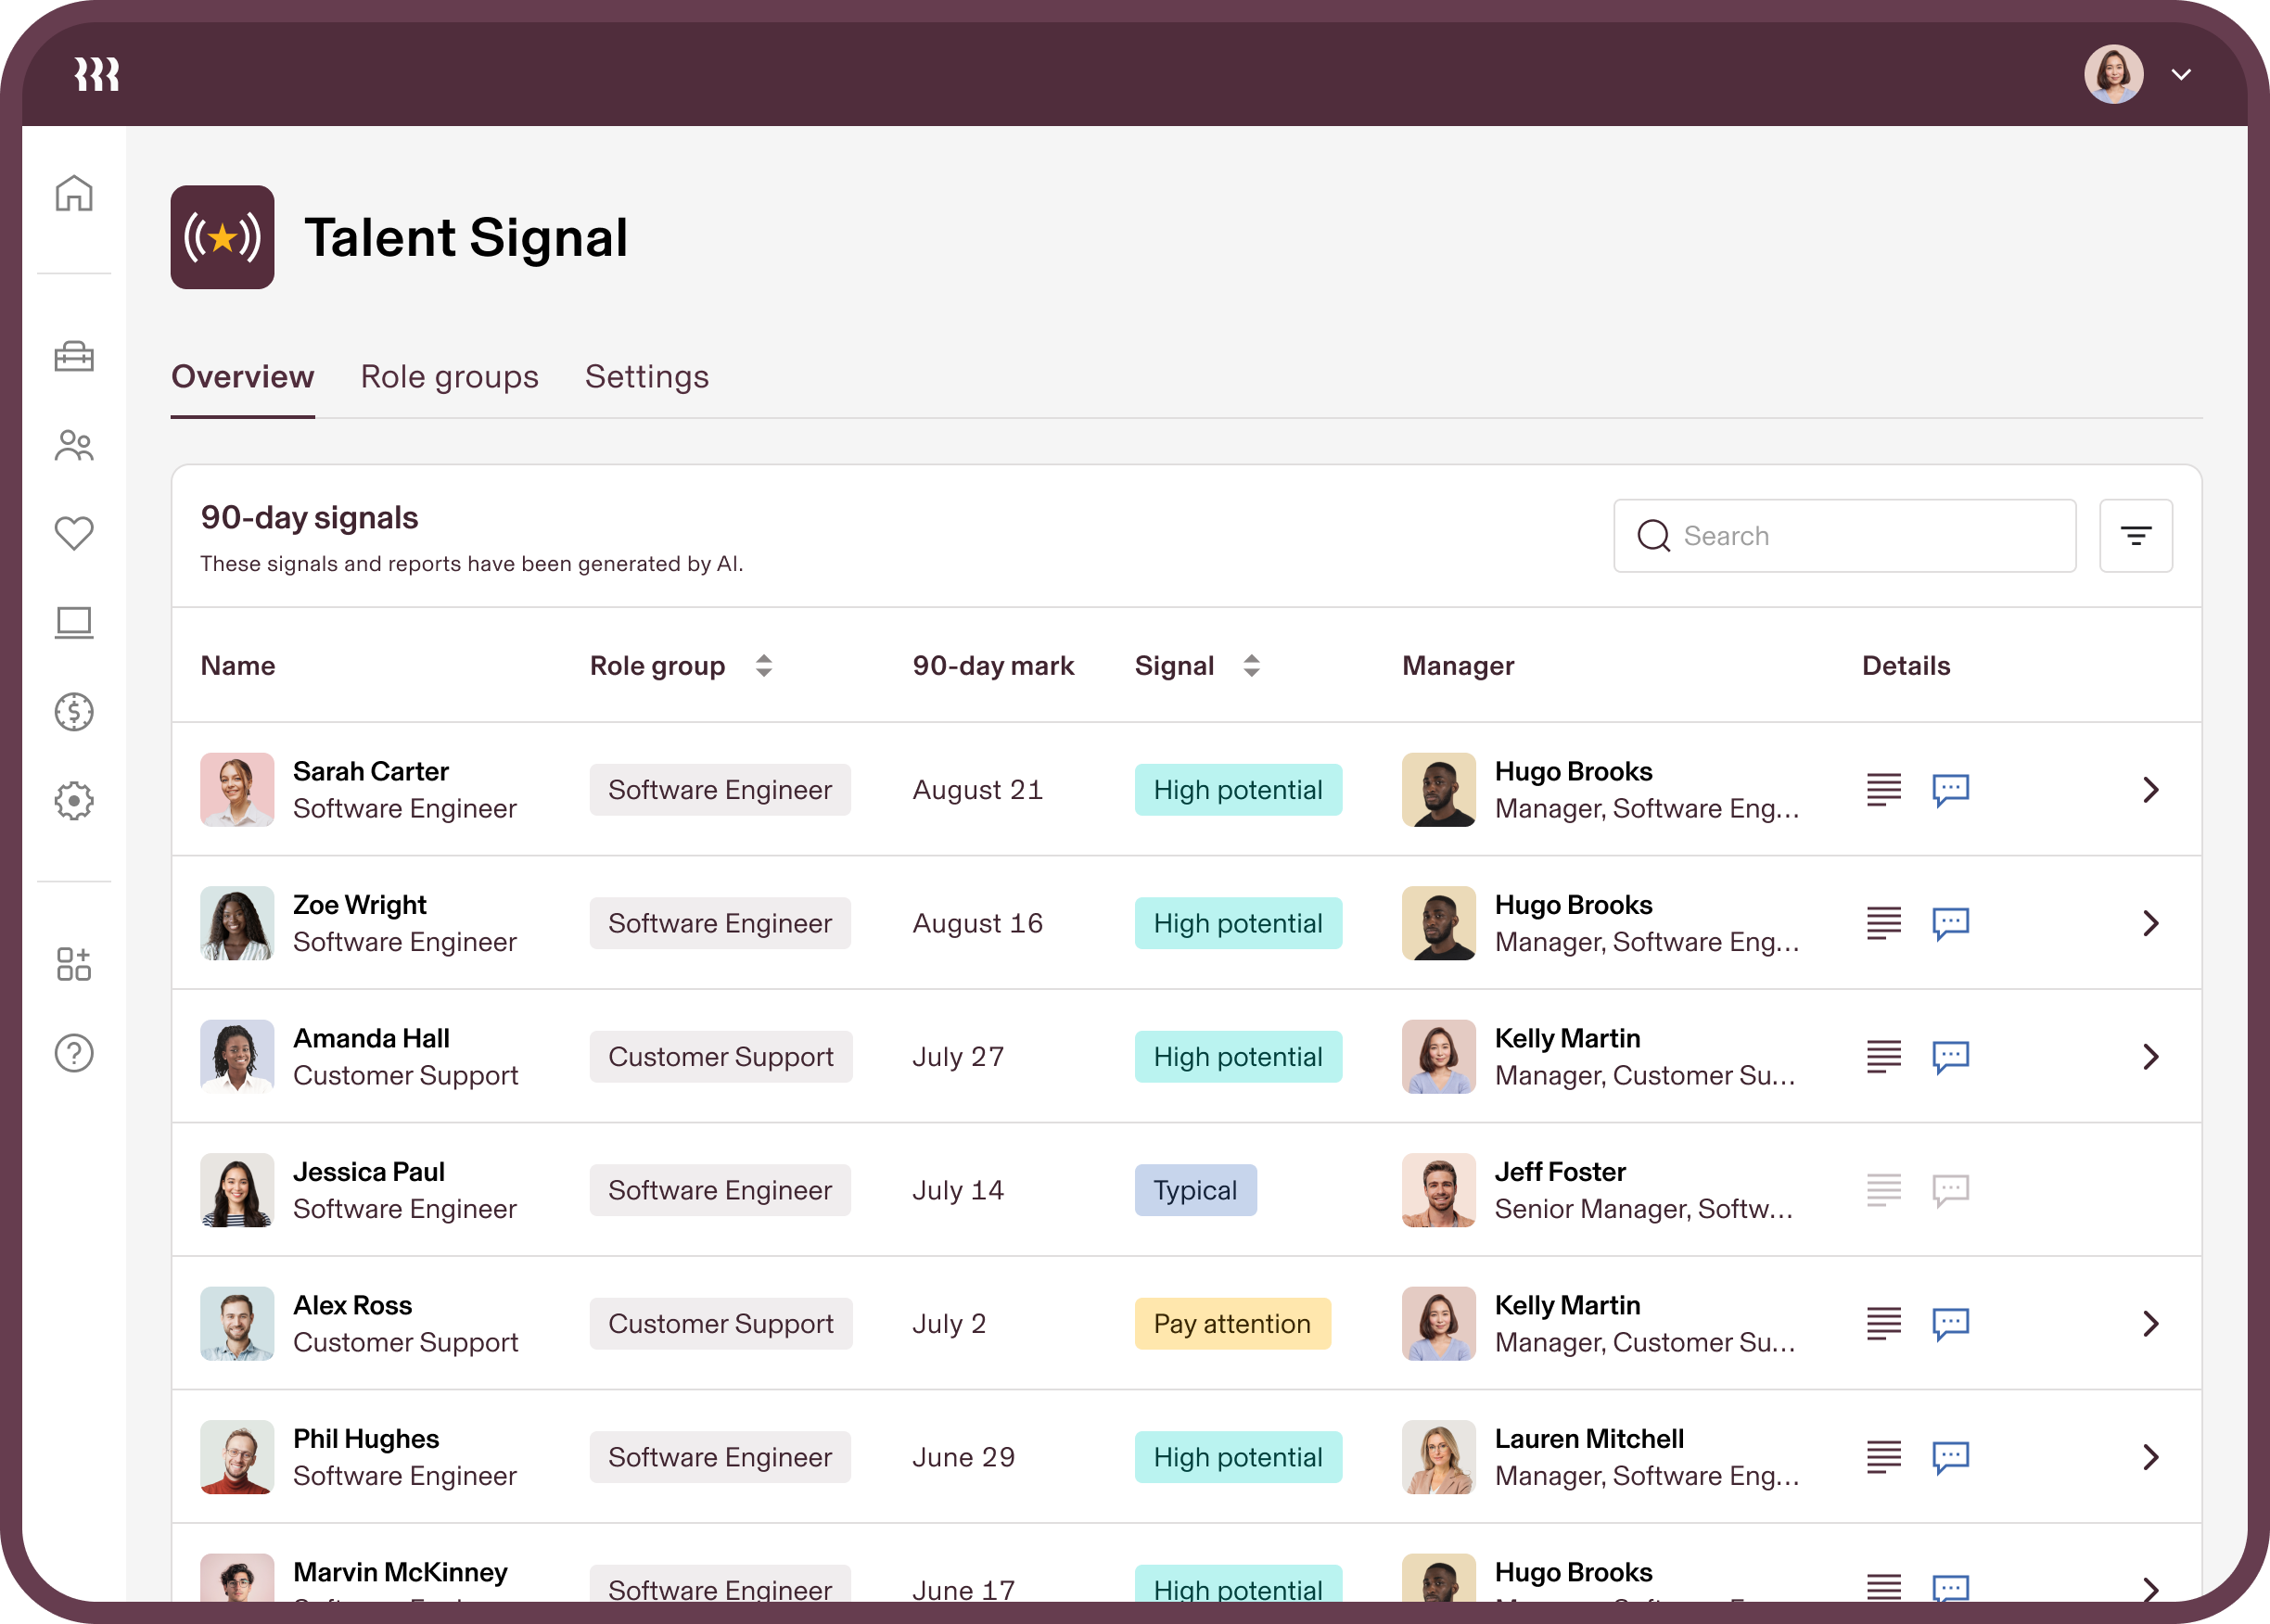Select the dollar payroll icon in sidebar
The image size is (2270, 1624).
click(x=75, y=711)
